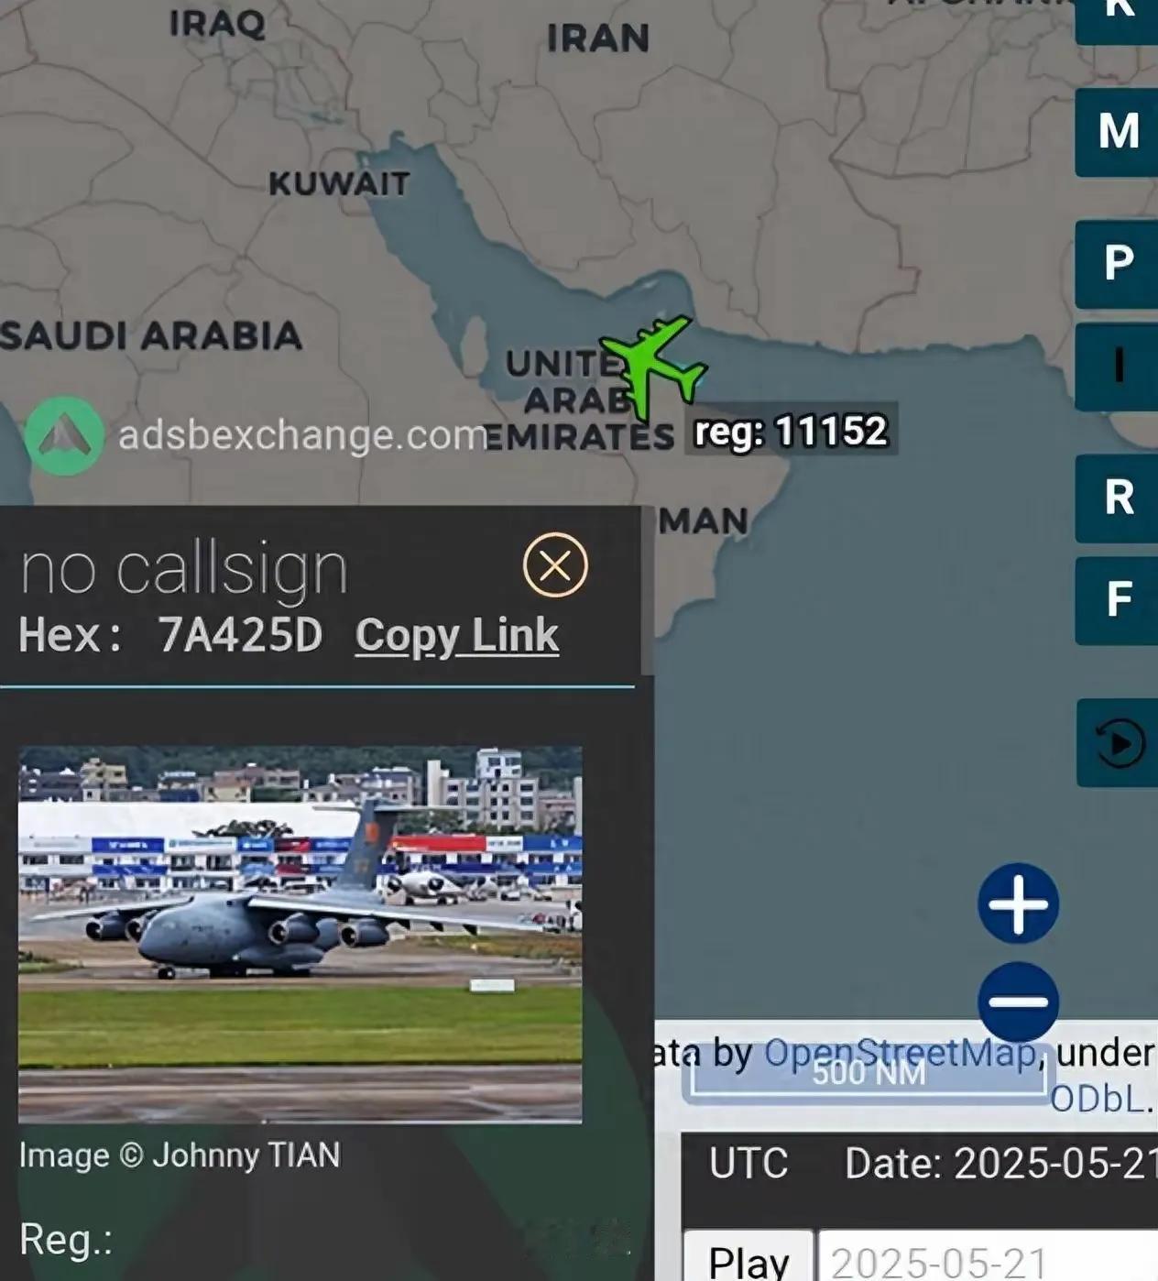Click the reg: 11152 aircraft label
The image size is (1158, 1281).
coord(791,431)
